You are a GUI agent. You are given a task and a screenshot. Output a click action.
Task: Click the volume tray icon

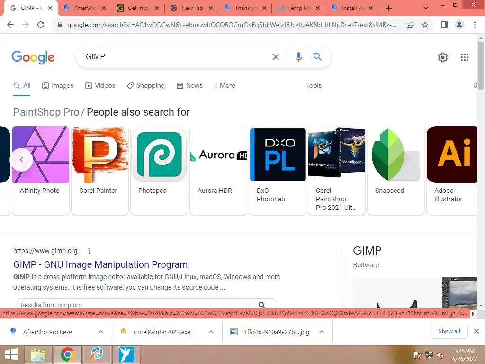pos(440,355)
